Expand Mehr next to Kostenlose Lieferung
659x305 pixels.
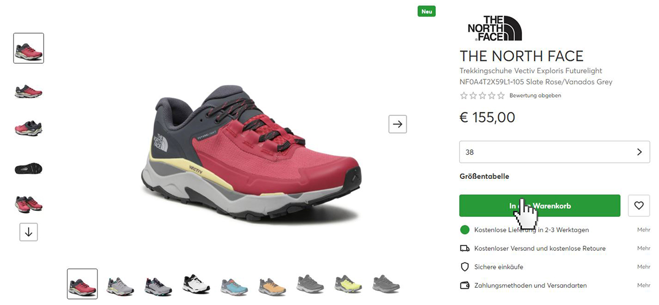(643, 230)
